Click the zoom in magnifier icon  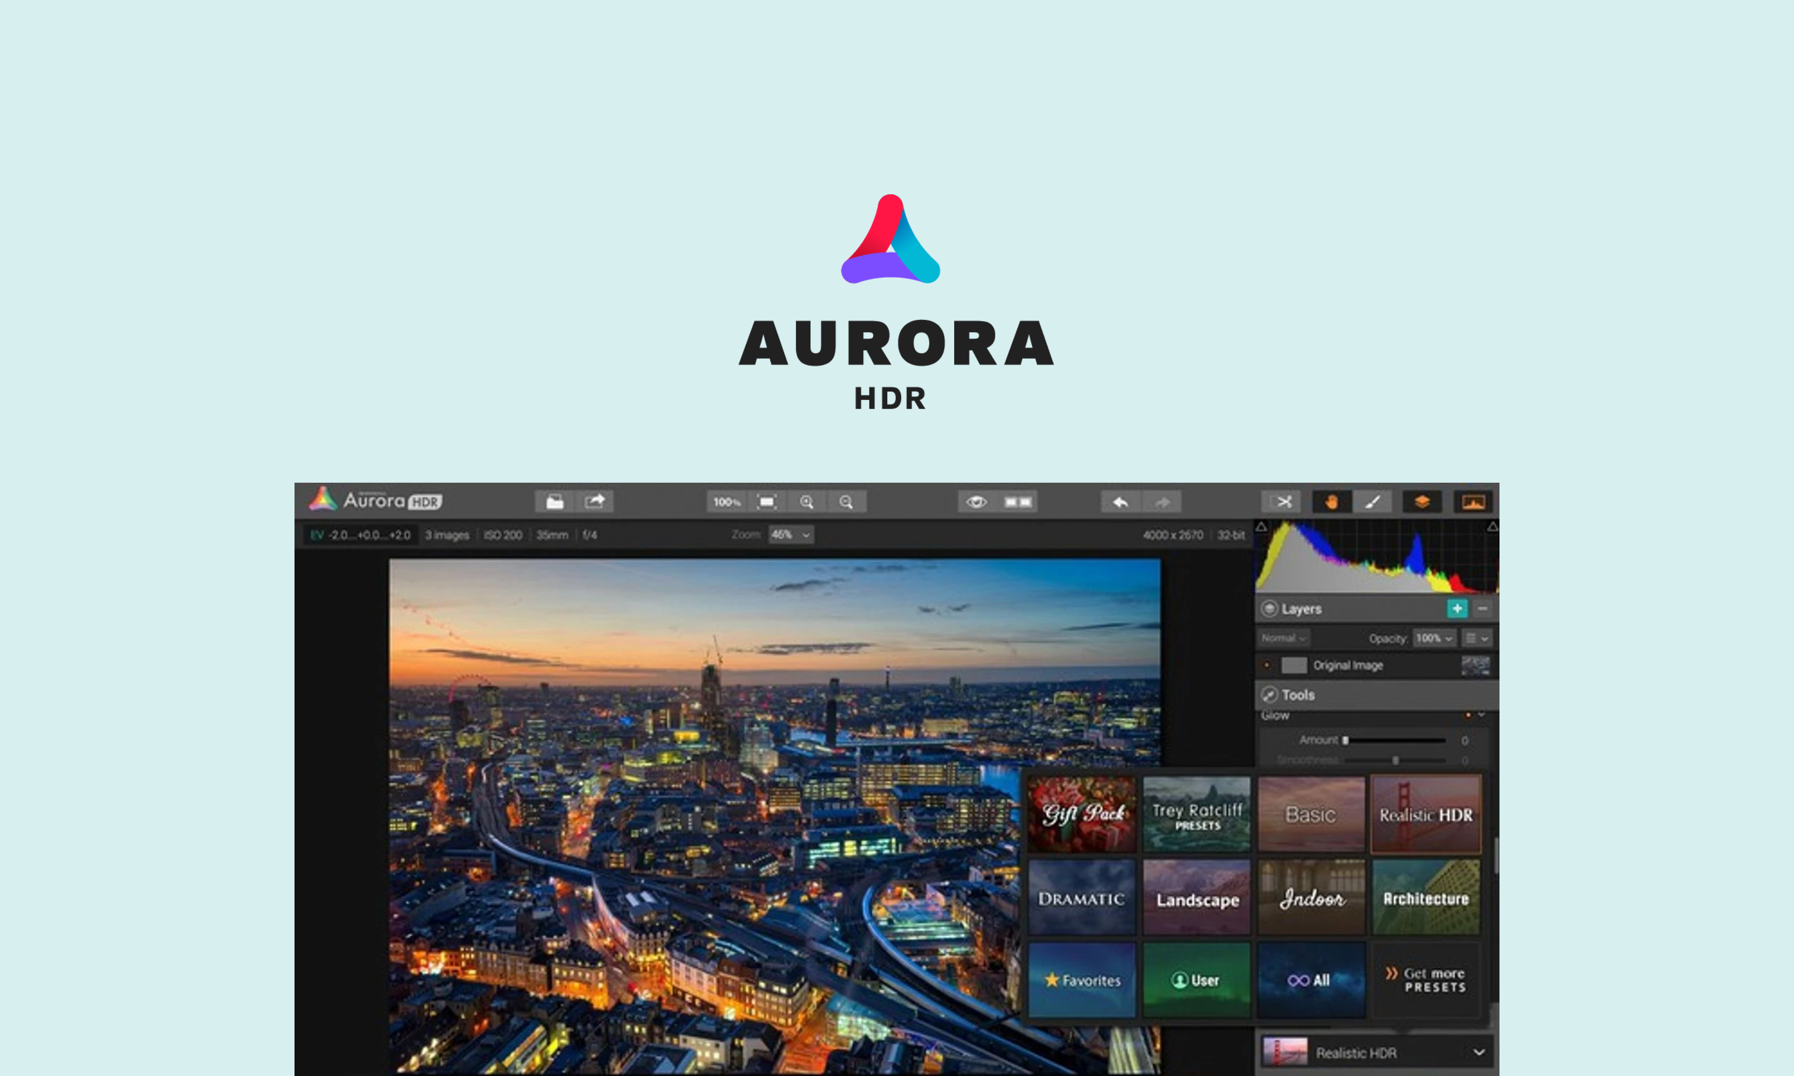click(x=806, y=502)
